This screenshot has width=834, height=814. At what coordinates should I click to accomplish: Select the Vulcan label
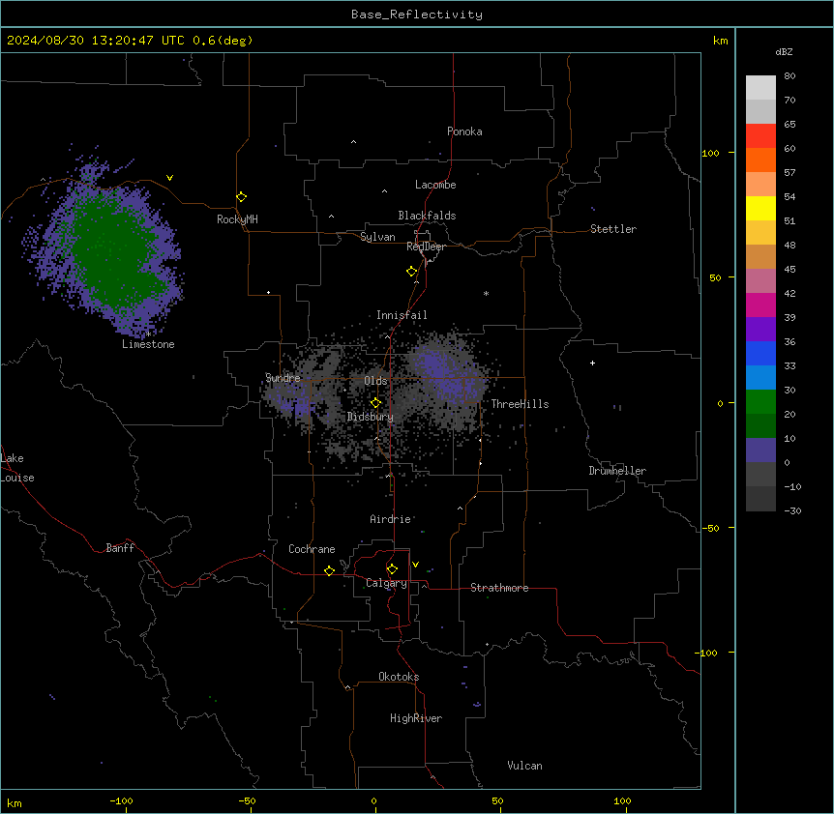coord(524,766)
